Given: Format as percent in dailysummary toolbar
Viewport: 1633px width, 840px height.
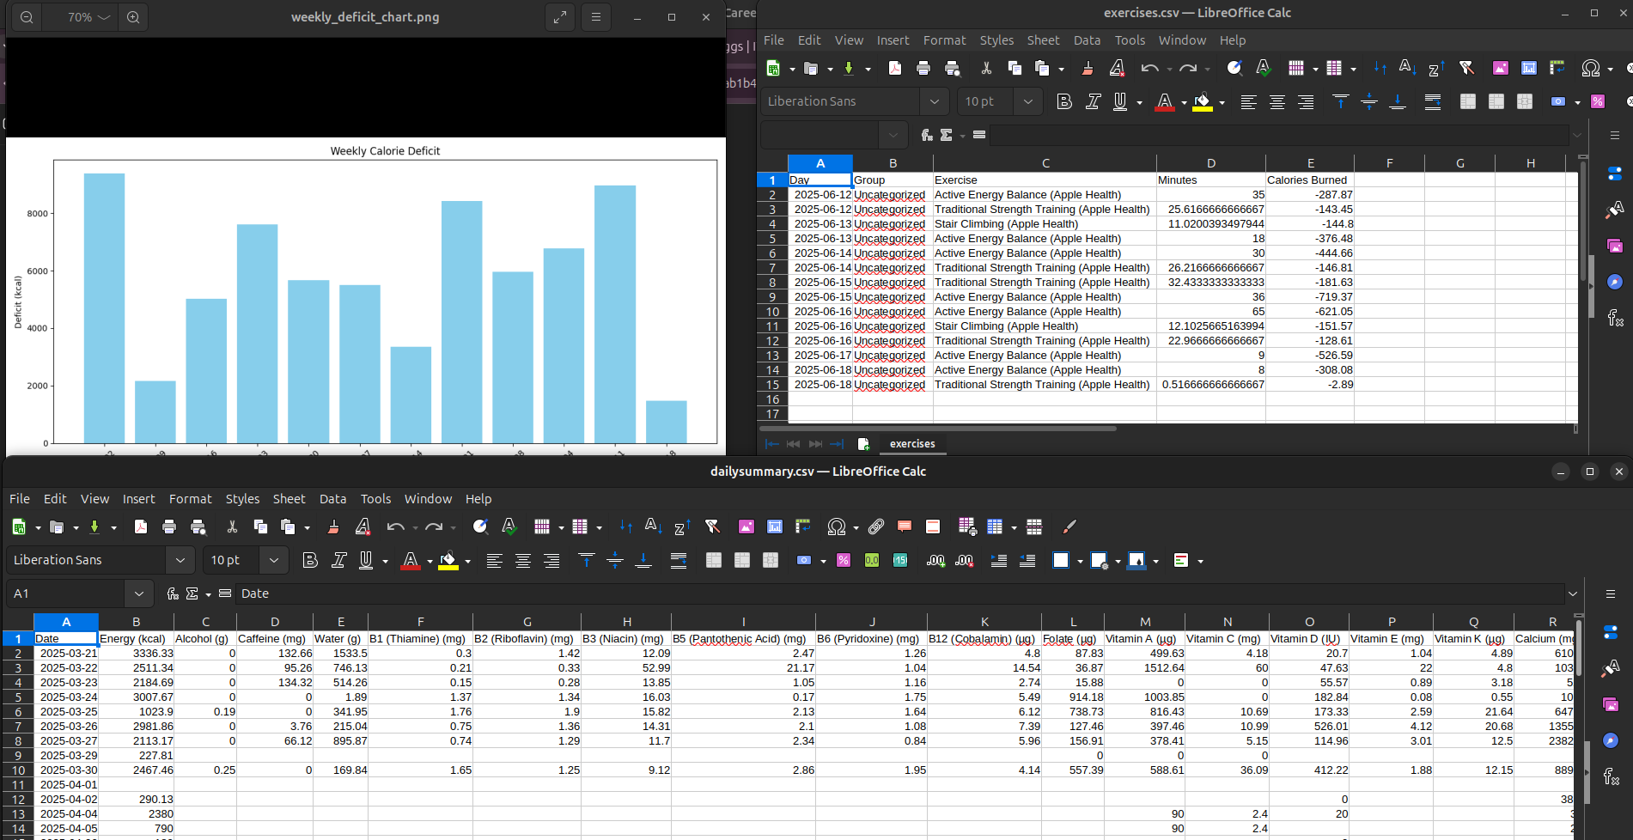Looking at the screenshot, I should pyautogui.click(x=844, y=560).
